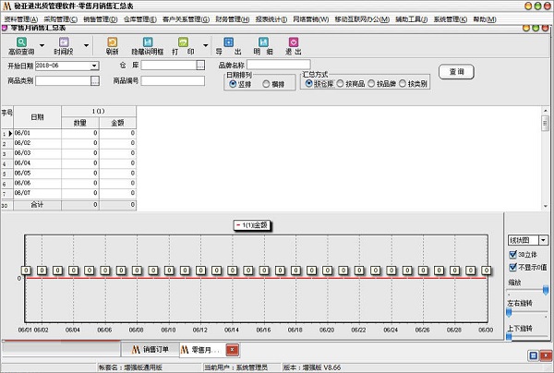Viewport: 554px width, 373px height.
Task: Click the 金额 column header
Action: coord(117,123)
